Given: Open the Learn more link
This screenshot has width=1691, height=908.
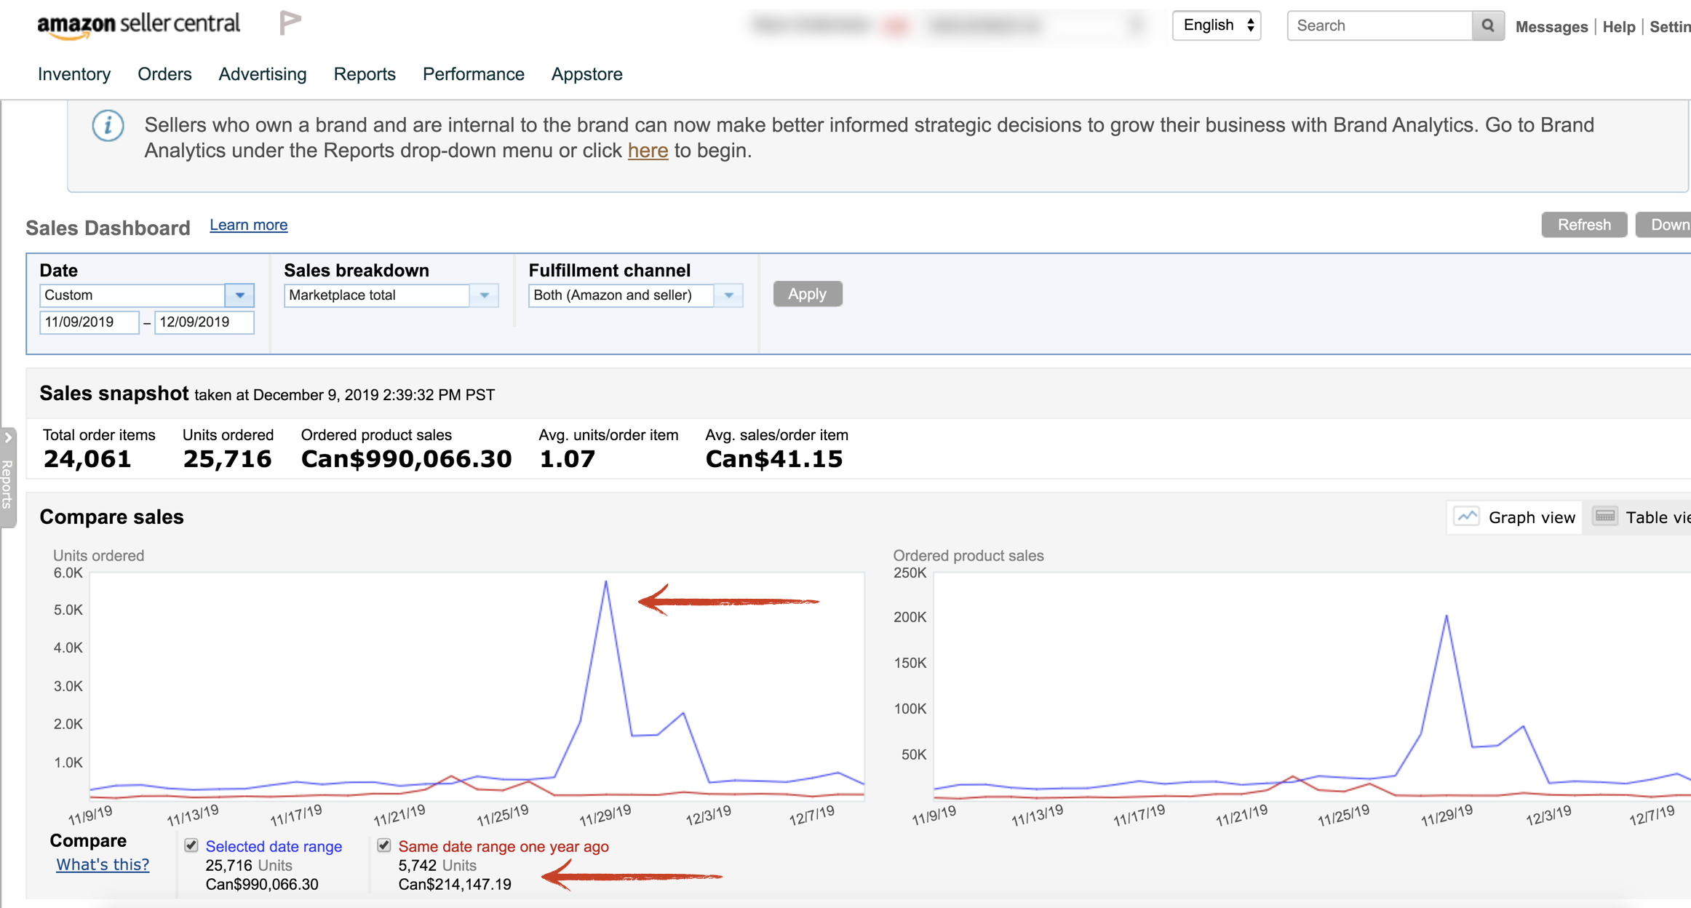Looking at the screenshot, I should [x=249, y=225].
